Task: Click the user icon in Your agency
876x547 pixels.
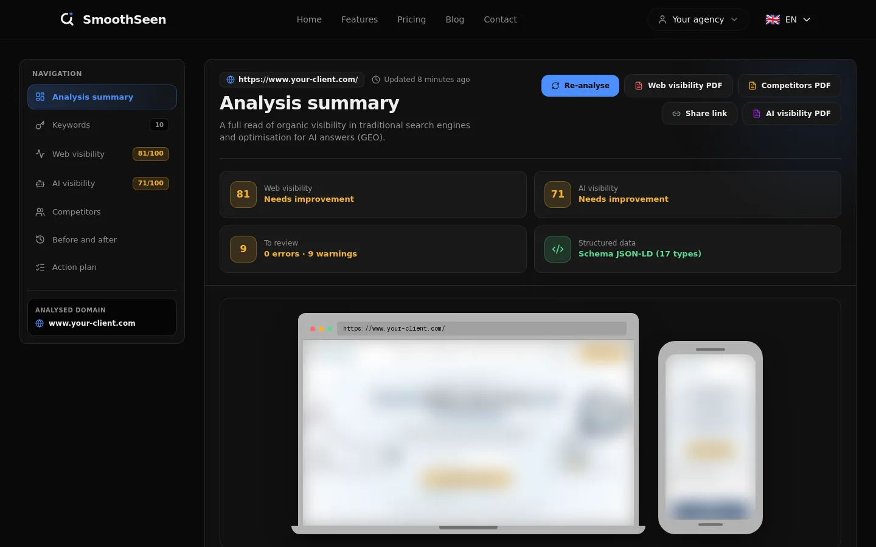Action: (x=662, y=19)
